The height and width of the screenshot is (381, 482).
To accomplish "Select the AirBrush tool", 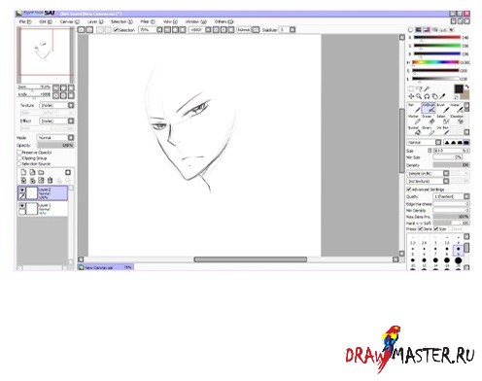I will point(429,108).
